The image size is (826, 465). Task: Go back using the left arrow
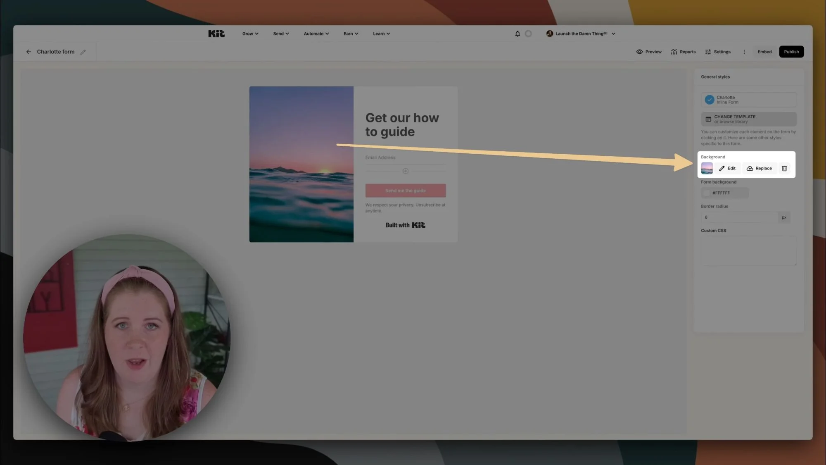pyautogui.click(x=28, y=52)
